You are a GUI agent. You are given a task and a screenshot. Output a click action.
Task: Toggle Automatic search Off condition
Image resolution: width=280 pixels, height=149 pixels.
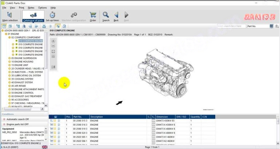pyautogui.click(x=17, y=119)
